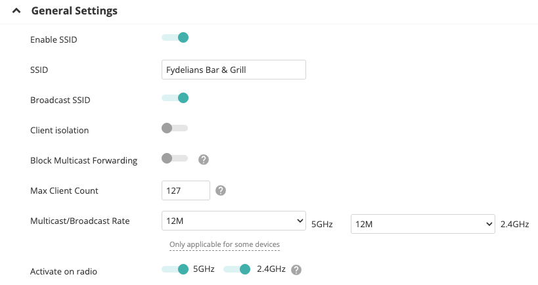Enable Block Multicast Forwarding switch
538x285 pixels.
pyautogui.click(x=175, y=158)
